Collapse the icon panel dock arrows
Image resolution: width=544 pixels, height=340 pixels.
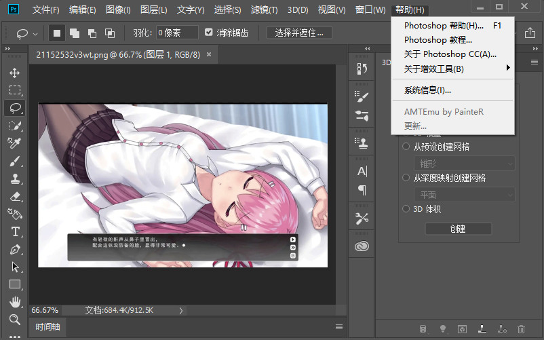point(368,49)
